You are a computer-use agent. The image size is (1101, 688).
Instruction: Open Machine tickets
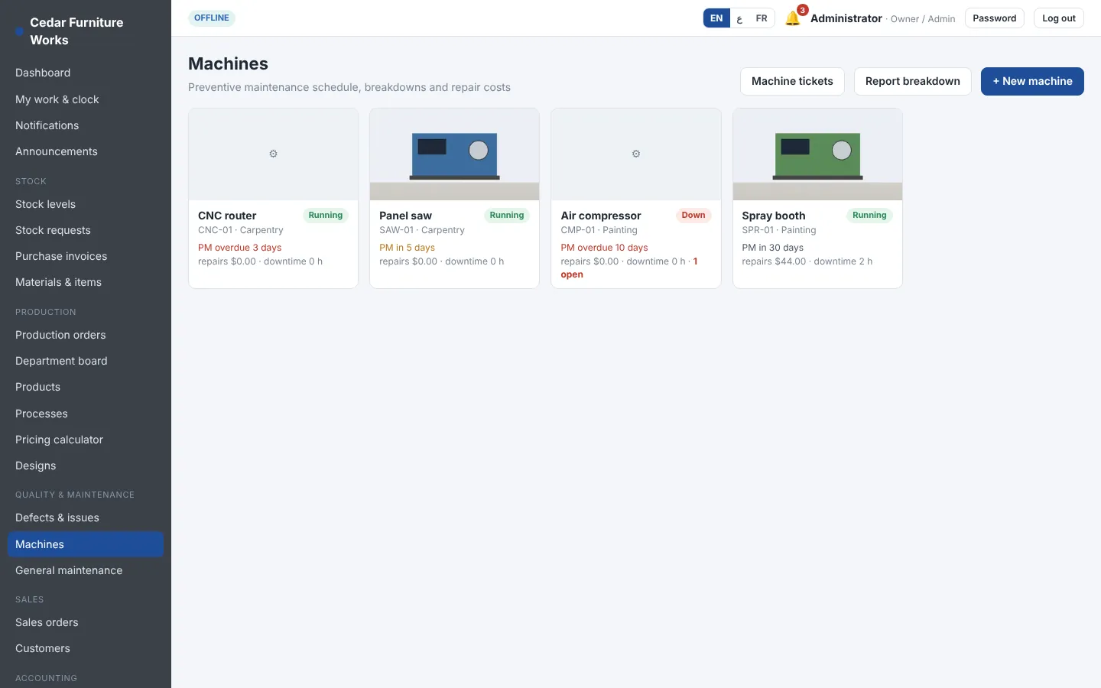[x=792, y=81]
